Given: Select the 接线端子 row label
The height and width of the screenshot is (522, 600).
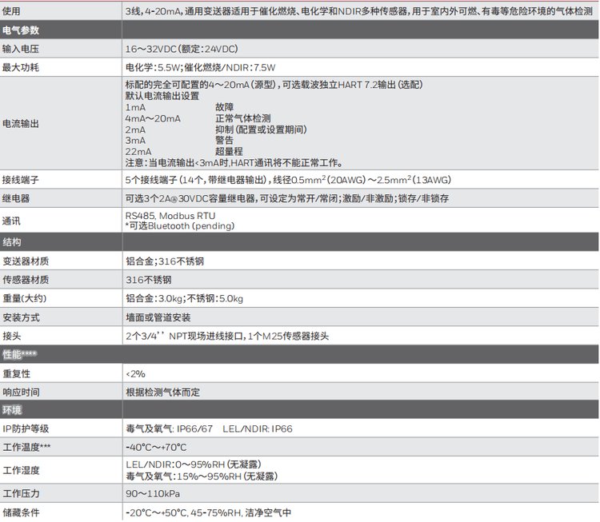Looking at the screenshot, I should [x=22, y=178].
